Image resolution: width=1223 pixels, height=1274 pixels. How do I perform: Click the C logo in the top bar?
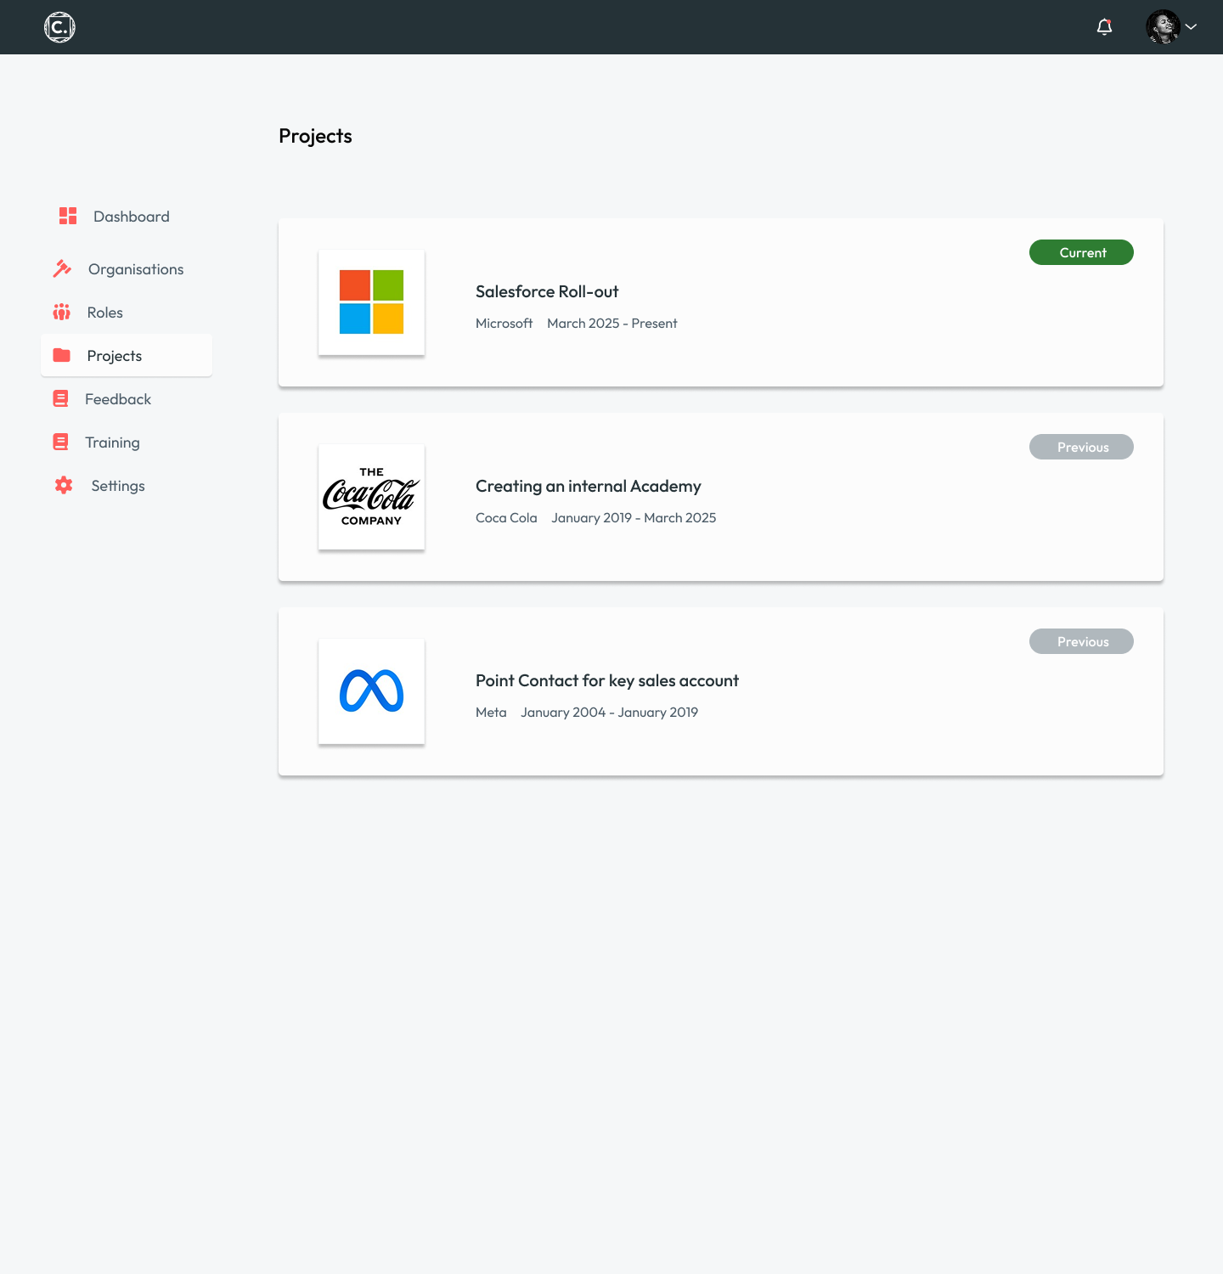[x=59, y=26]
